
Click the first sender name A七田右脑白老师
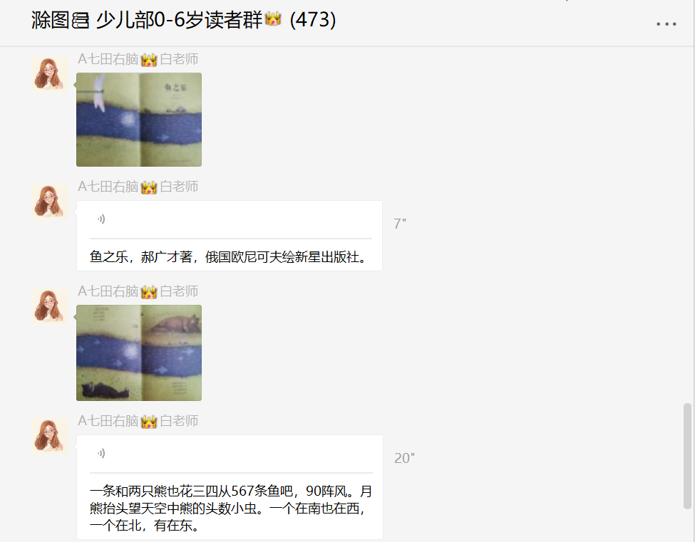pos(138,59)
